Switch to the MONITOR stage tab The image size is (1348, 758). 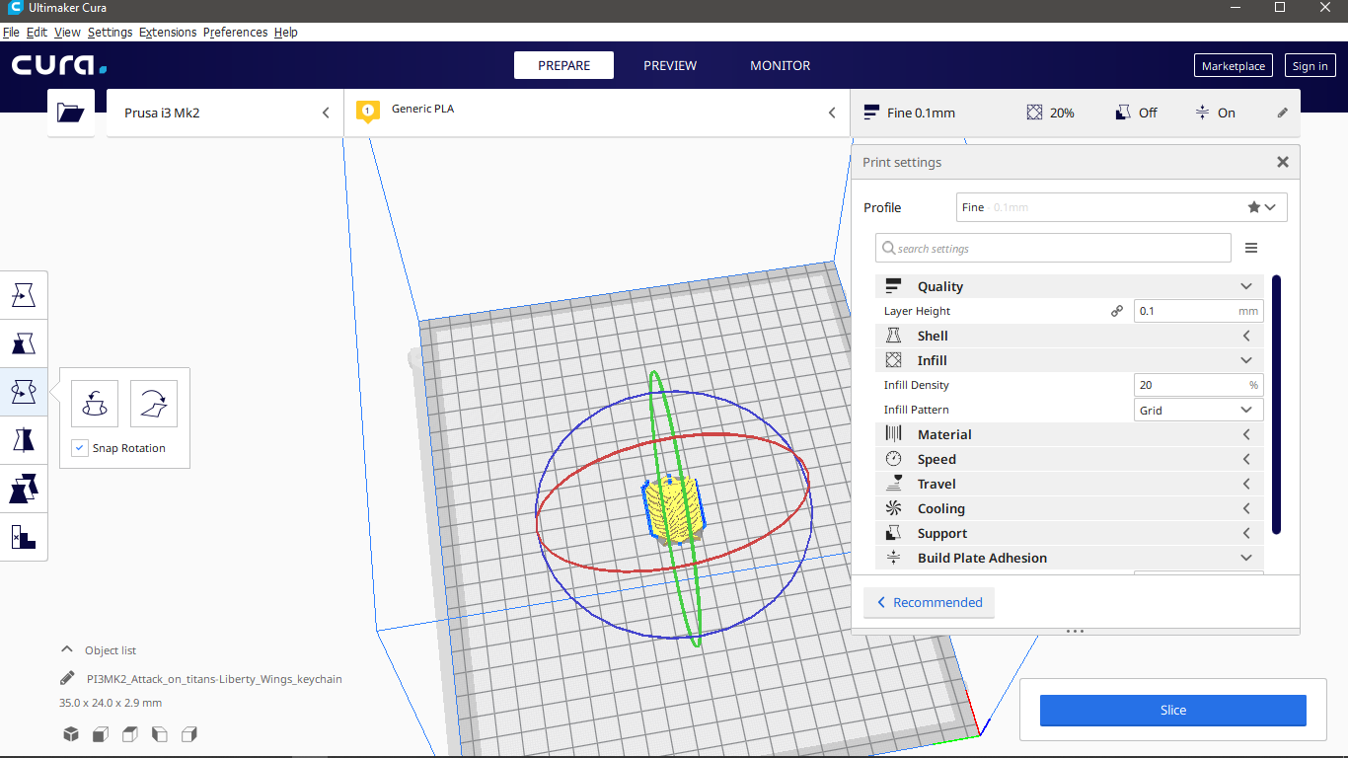780,65
